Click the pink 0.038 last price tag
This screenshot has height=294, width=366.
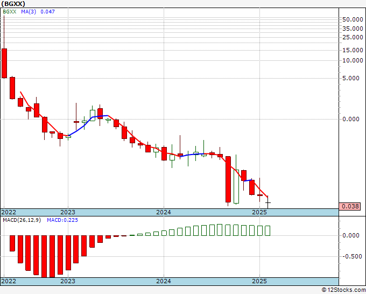coord(350,206)
